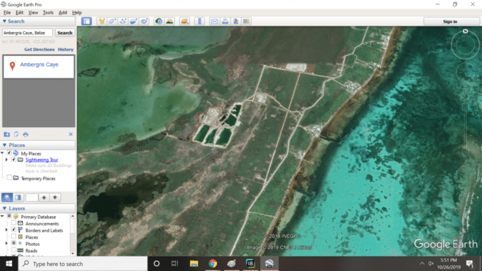Click the Email toolbar icon

tap(214, 21)
